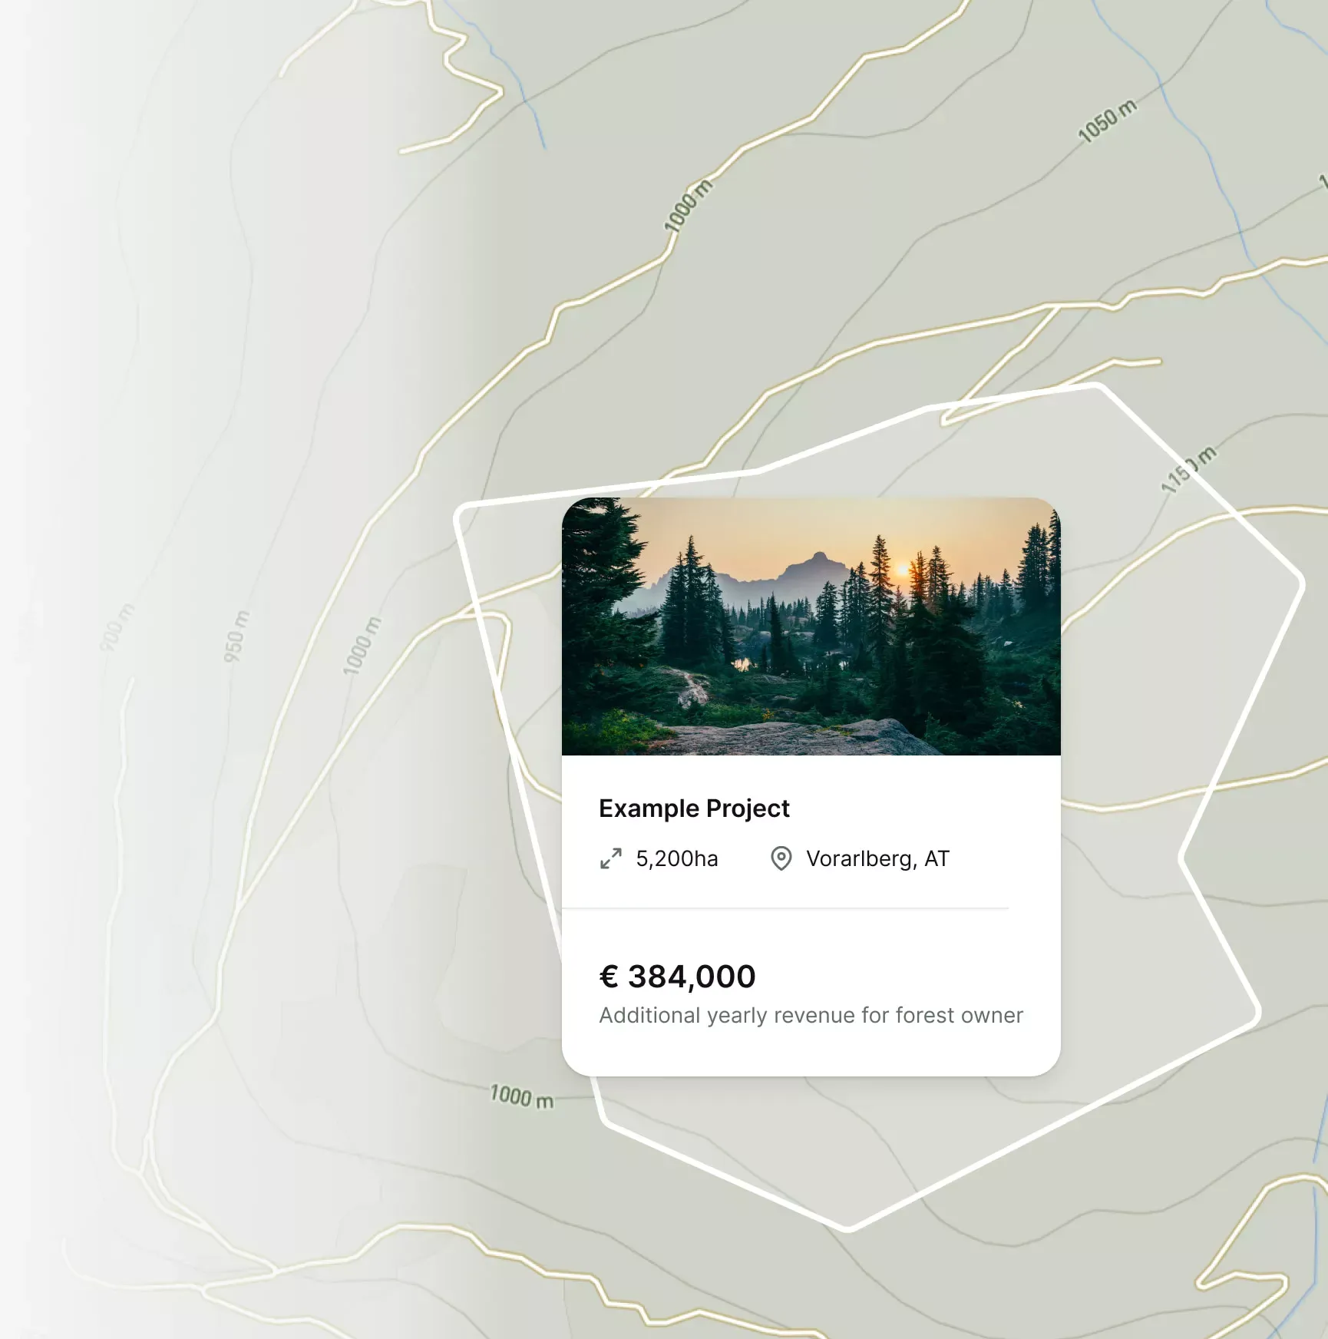The image size is (1328, 1339).
Task: Open the forest sunset project photo
Action: coord(811,627)
